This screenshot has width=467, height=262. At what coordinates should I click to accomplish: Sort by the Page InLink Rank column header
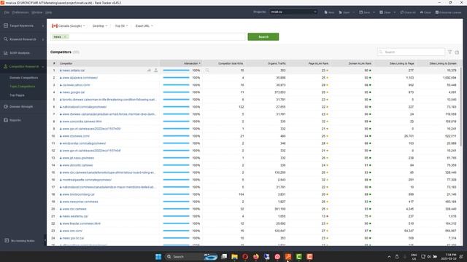(309, 63)
